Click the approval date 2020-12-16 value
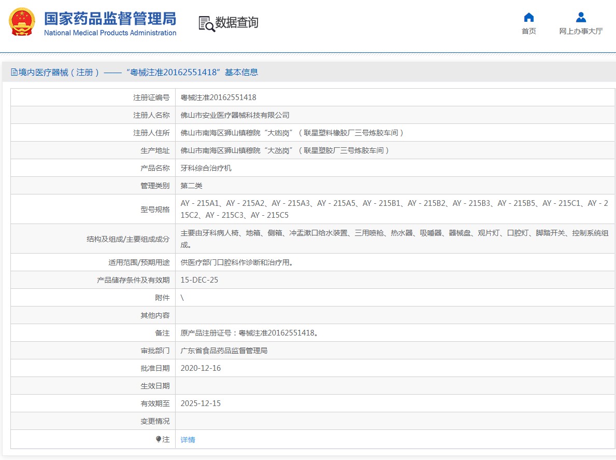The height and width of the screenshot is (460, 616). coord(200,368)
